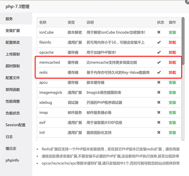
Task: Click opcache installed checkmark icon
Action: 159,52
